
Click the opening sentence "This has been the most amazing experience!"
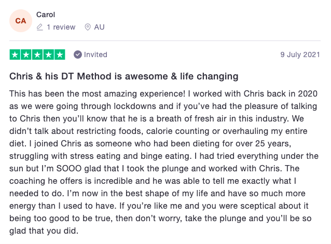[x=87, y=93]
